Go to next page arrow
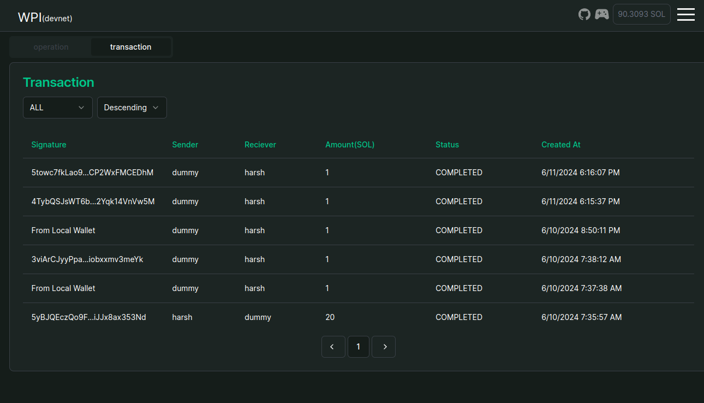 coord(384,347)
